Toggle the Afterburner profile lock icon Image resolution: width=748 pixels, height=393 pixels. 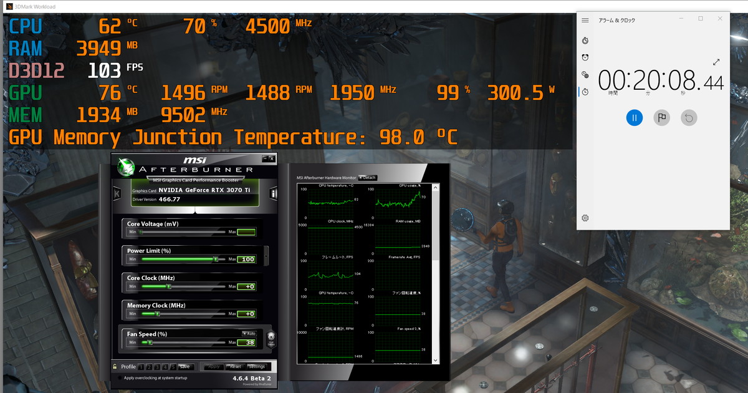point(115,366)
